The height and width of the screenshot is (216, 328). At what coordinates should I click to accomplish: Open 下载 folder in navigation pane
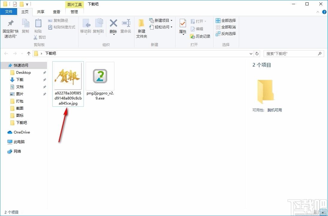click(x=20, y=79)
